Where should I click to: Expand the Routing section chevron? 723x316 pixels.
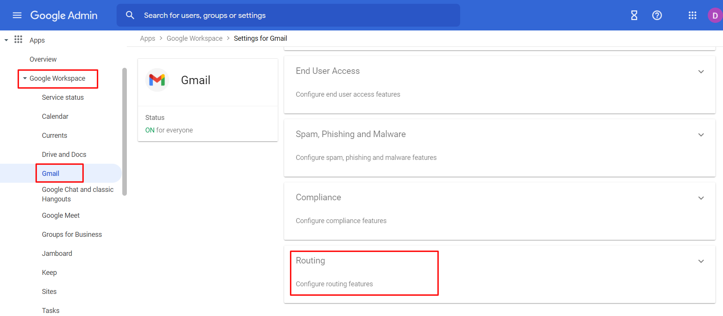(x=701, y=261)
